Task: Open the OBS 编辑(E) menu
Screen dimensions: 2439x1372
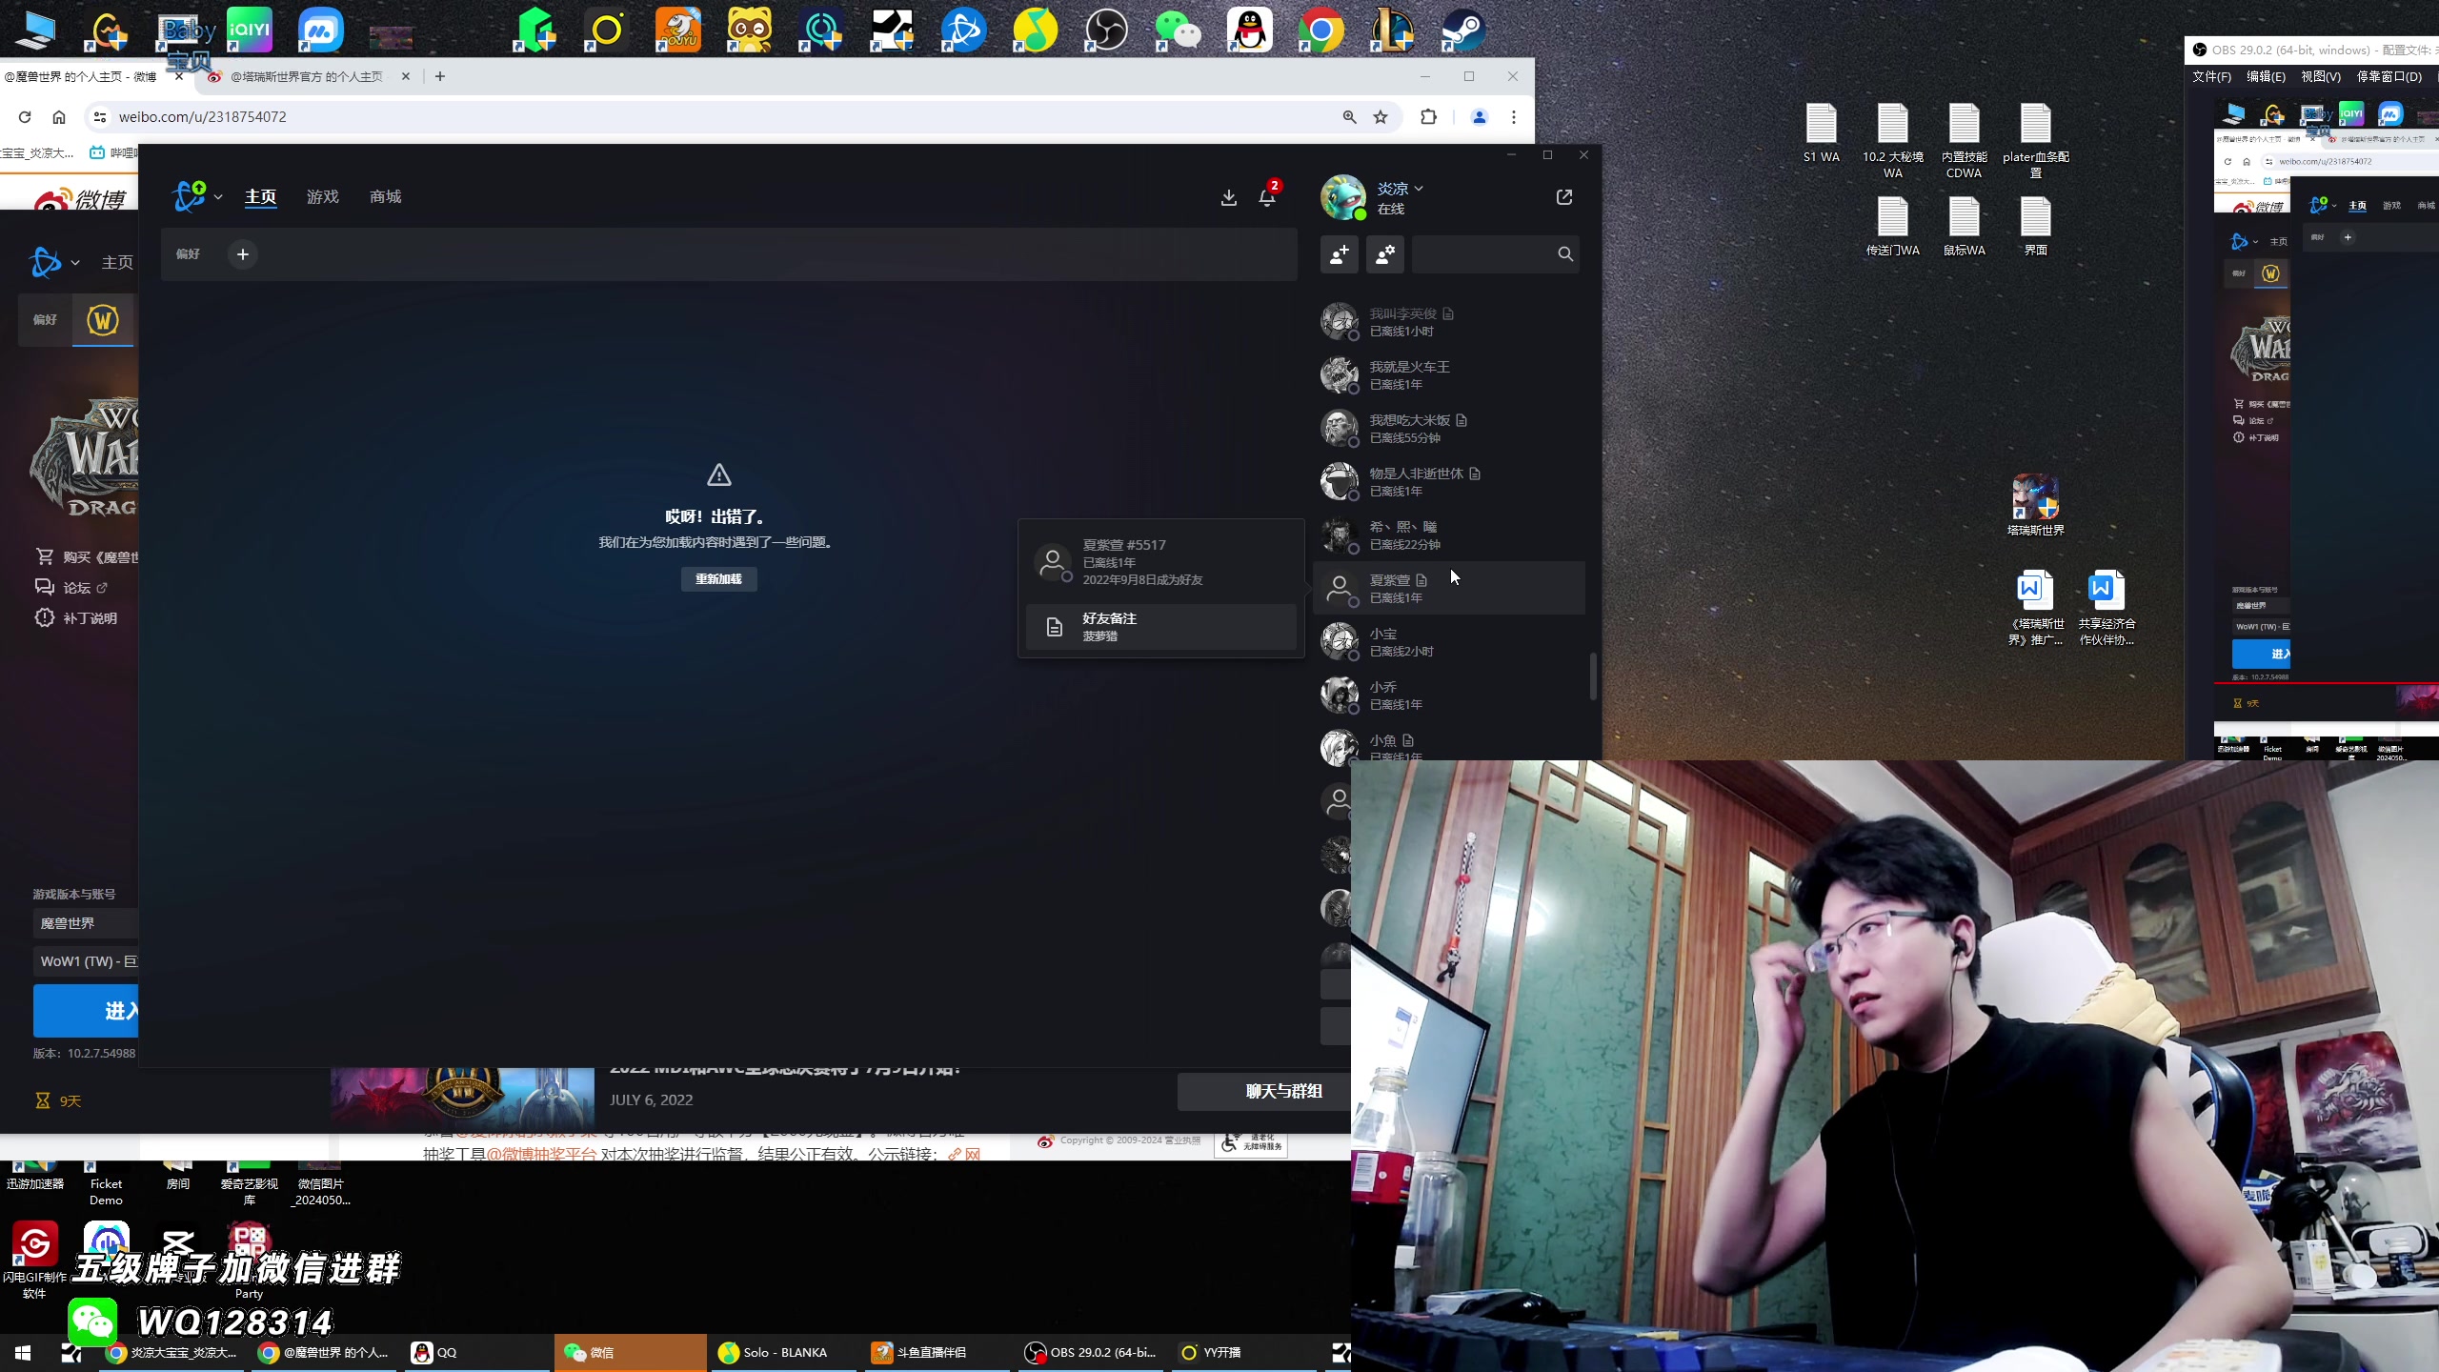Action: 2266,77
